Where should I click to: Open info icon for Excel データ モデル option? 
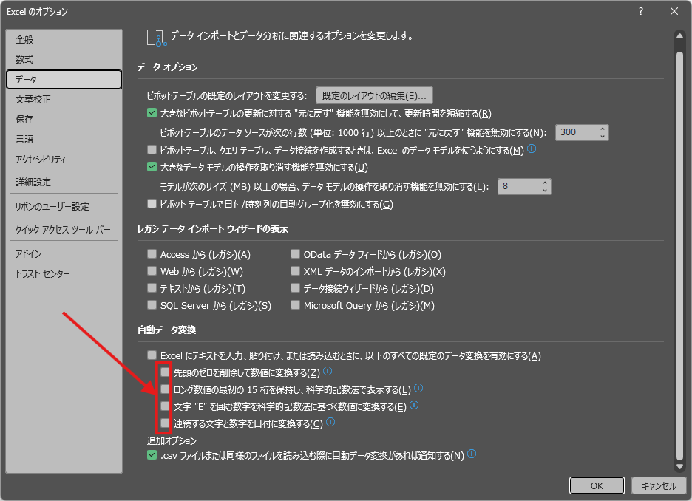(x=532, y=149)
